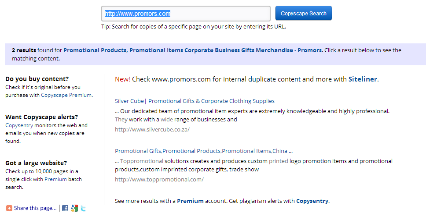Click the orange plus share icon

9,208
